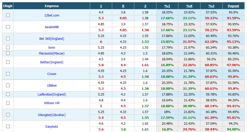Click Bet 365 green percentage 15.85%
The image size is (247, 132).
click(167, 42)
